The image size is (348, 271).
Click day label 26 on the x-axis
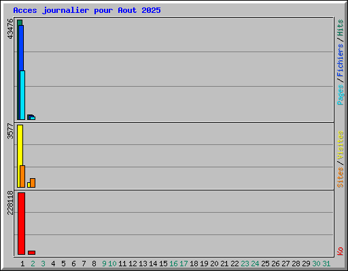tap(275, 264)
